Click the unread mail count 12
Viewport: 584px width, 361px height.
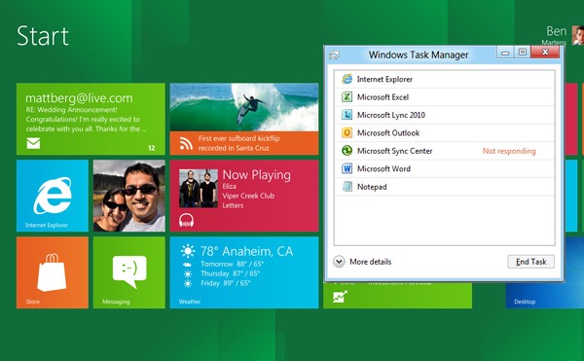[152, 148]
